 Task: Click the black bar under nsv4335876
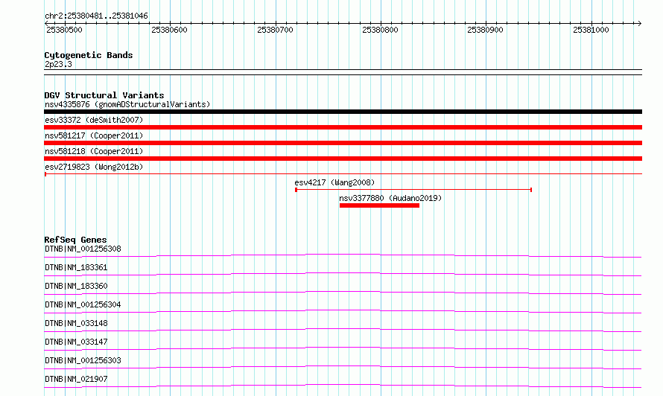tap(343, 112)
